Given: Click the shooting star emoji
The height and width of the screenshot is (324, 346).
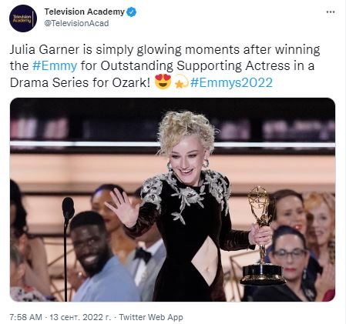Looking at the screenshot, I should pos(182,82).
